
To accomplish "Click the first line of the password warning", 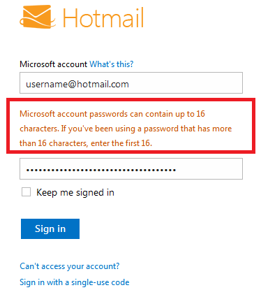I will [x=112, y=114].
